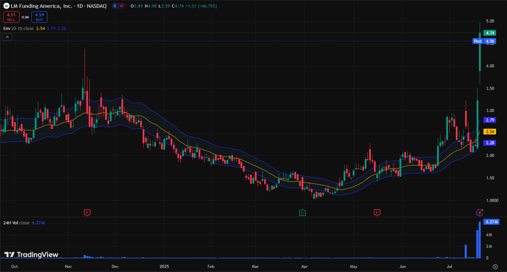Select the 24H Vol close indicator legend
The height and width of the screenshot is (272, 507).
point(16,223)
